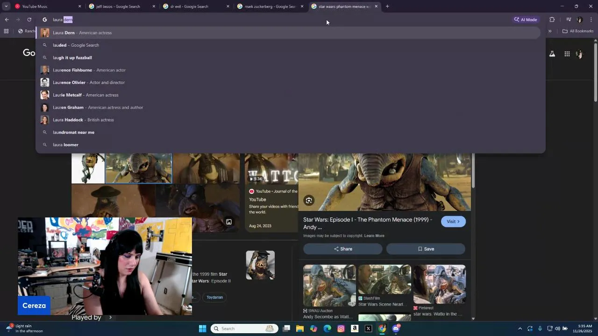Image resolution: width=598 pixels, height=336 pixels.
Task: Close the jeff bezos tab
Action: [x=154, y=7]
